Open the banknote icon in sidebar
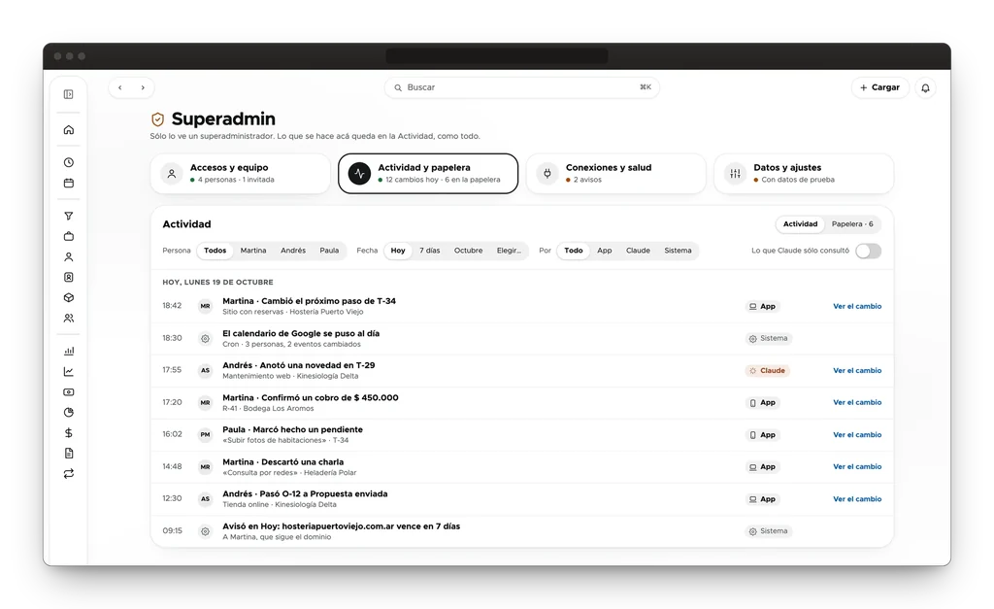The width and height of the screenshot is (994, 609). (69, 392)
